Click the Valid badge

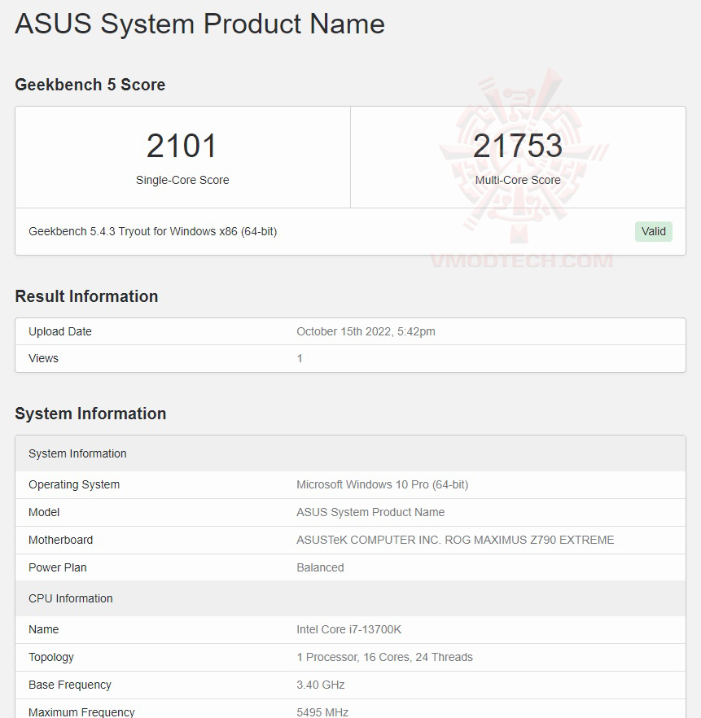click(x=653, y=231)
